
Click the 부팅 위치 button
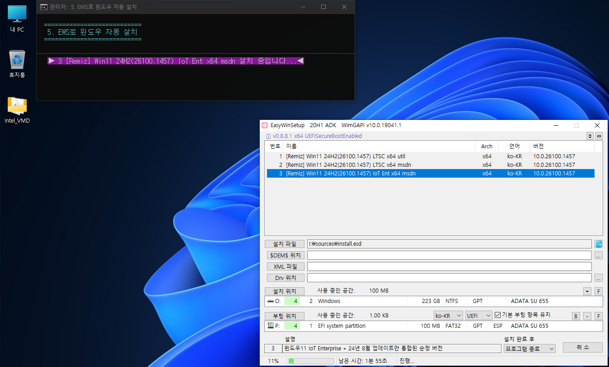(x=285, y=316)
